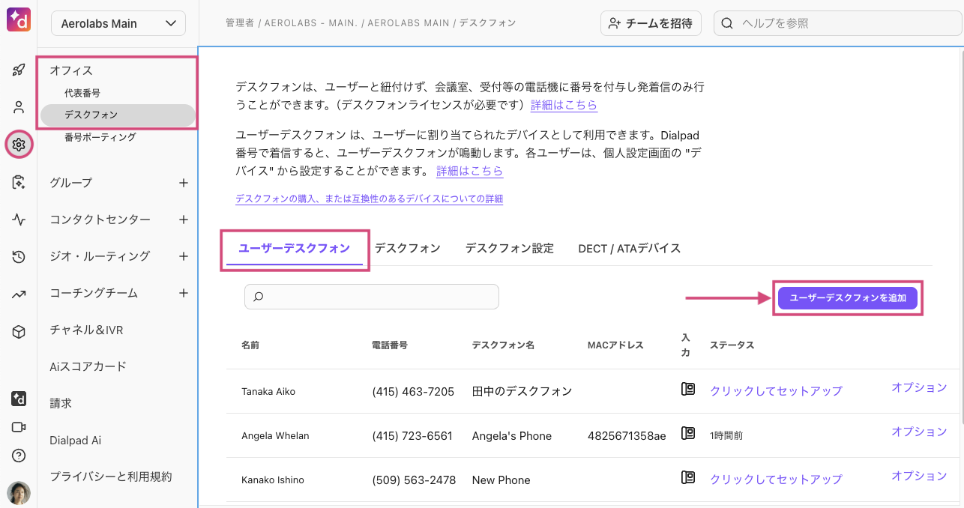
Task: Open the call history clock icon
Action: coord(19,257)
